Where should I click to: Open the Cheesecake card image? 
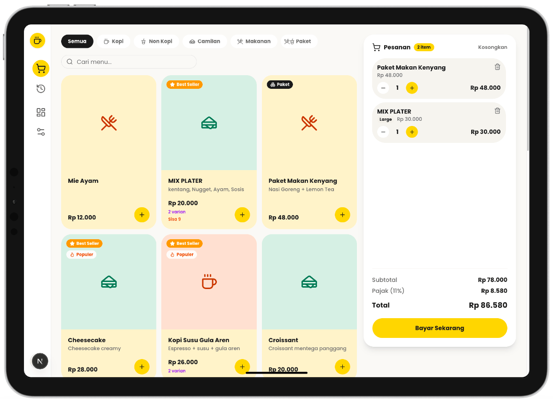109,282
